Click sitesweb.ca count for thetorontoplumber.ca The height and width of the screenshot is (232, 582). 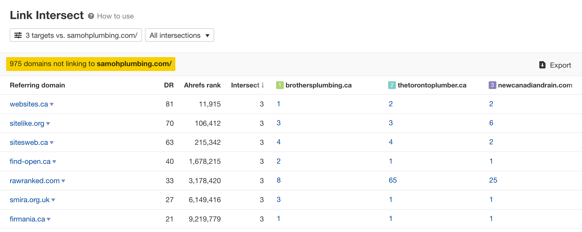pos(391,142)
